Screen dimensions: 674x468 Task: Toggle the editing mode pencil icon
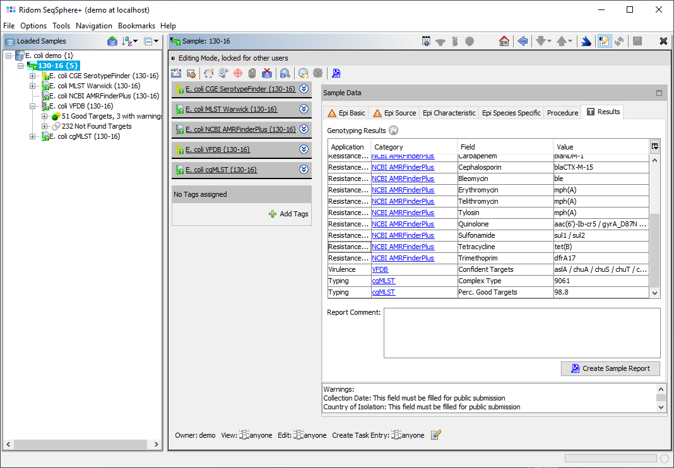click(604, 41)
